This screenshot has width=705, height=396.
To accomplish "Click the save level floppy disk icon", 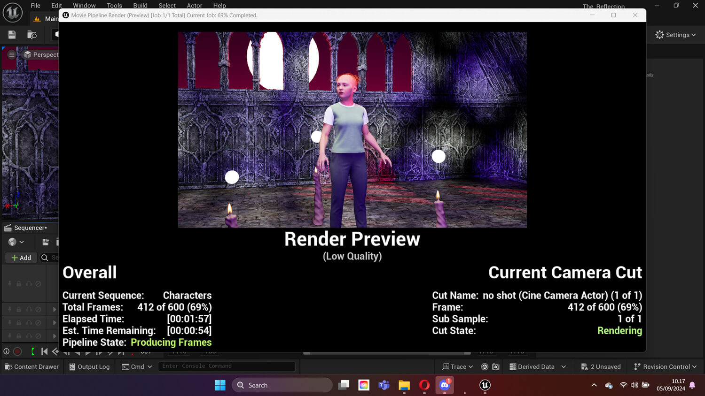I will tap(12, 35).
